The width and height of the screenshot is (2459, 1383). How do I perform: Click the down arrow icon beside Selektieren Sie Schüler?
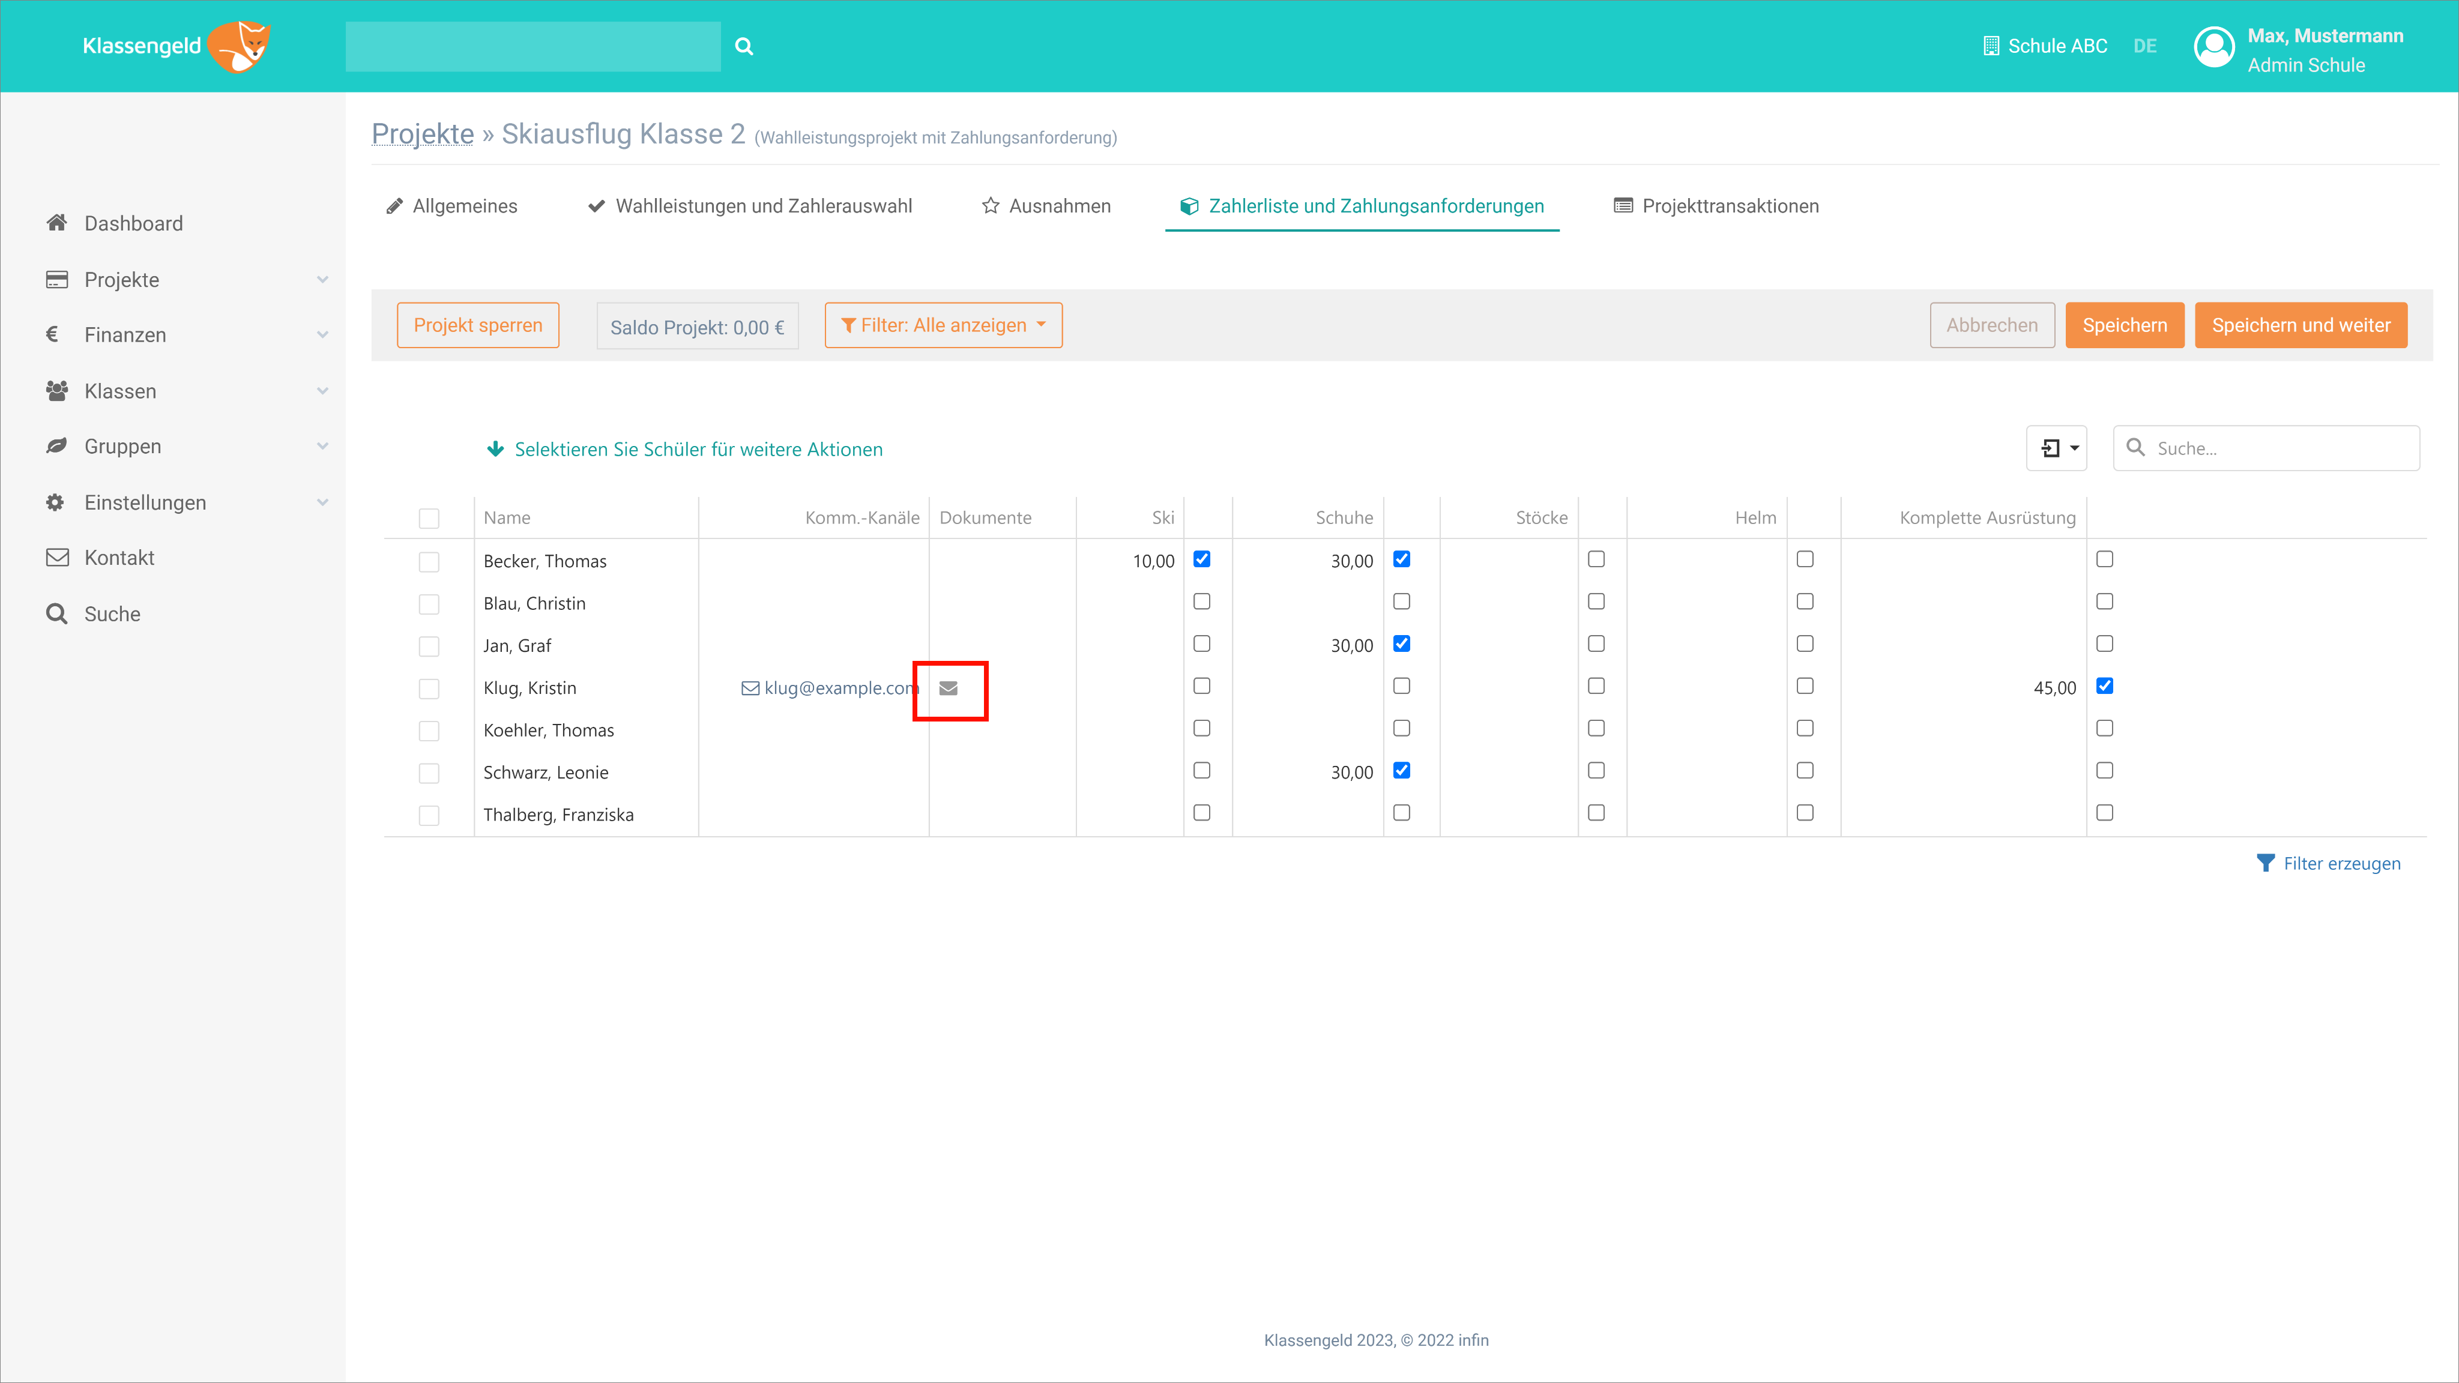click(495, 448)
